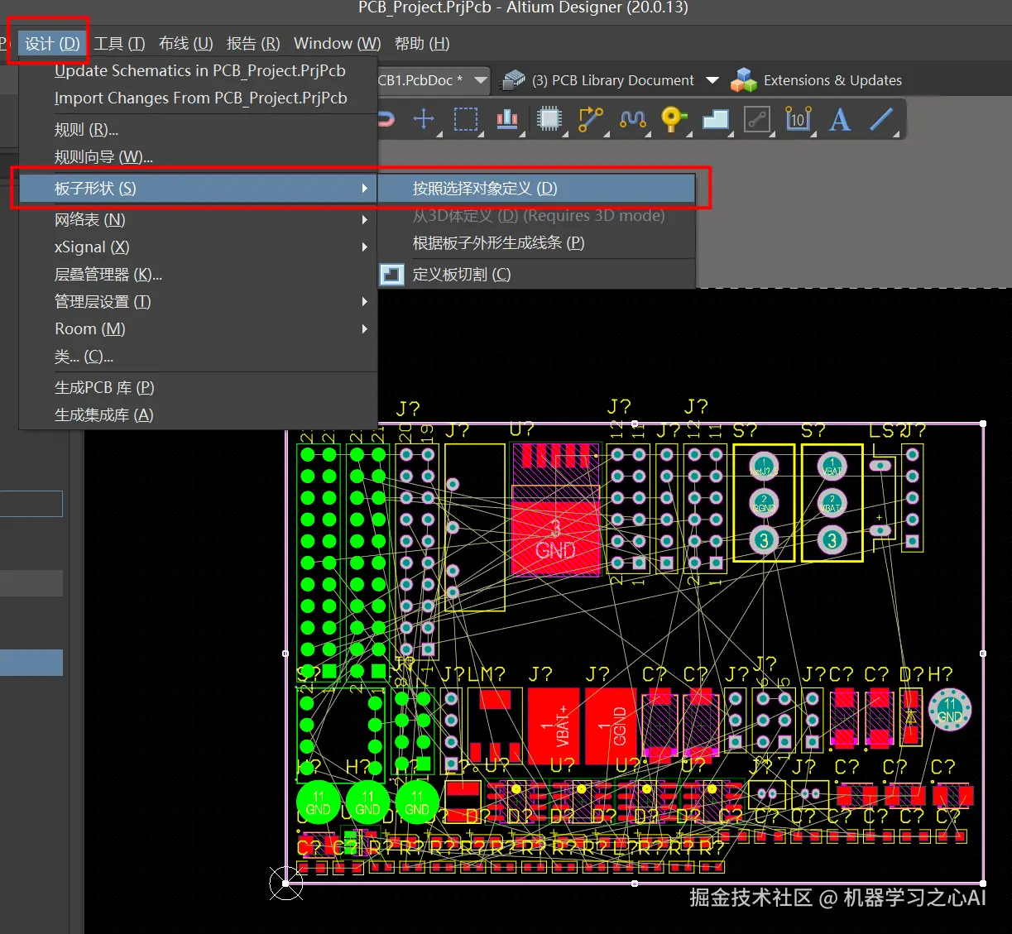
Task: Open the 帮助 (H) menu
Action: pos(422,43)
